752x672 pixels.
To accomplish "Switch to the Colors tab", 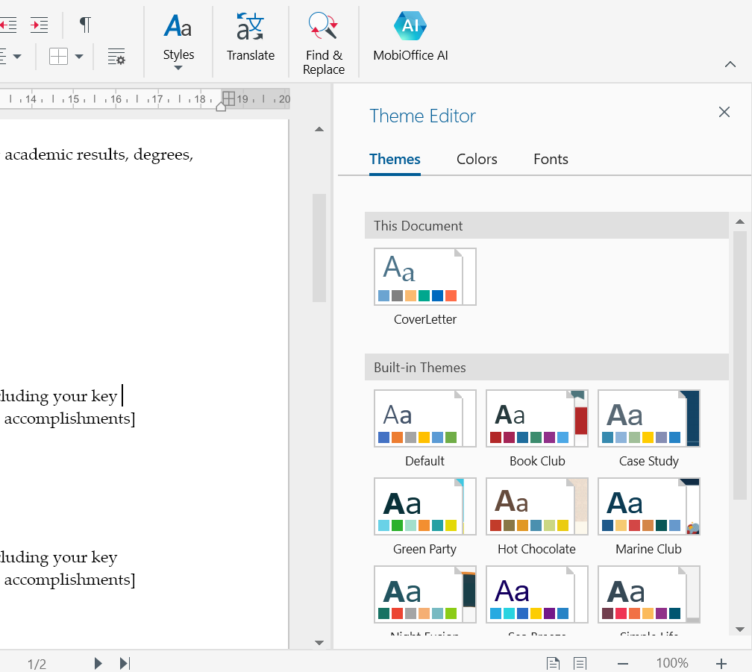I will tap(477, 159).
